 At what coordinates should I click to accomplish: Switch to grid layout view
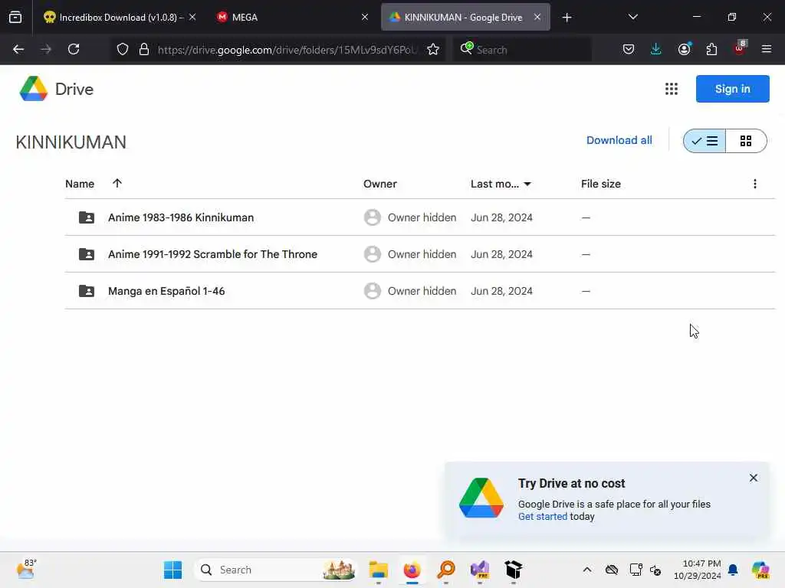(x=745, y=141)
